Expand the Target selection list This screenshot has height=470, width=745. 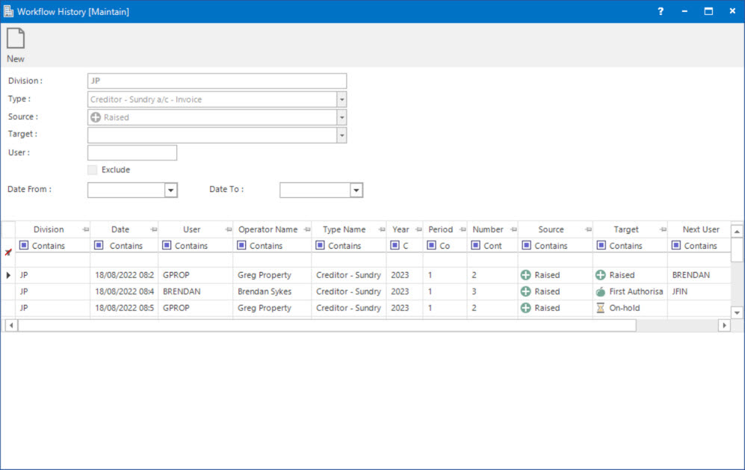[x=341, y=134]
